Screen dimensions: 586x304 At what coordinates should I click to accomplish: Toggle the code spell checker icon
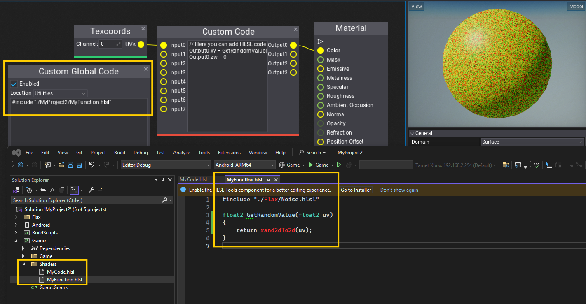click(536, 165)
